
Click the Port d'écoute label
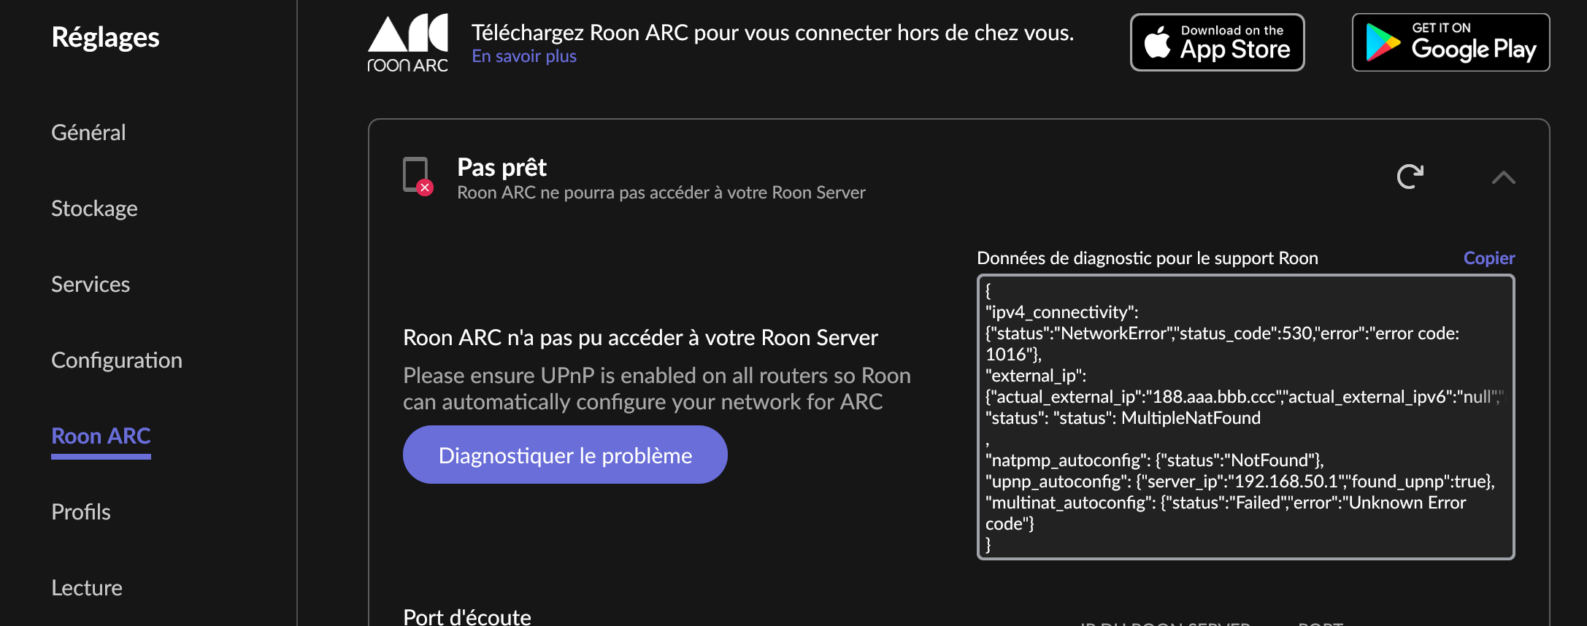[x=467, y=617]
